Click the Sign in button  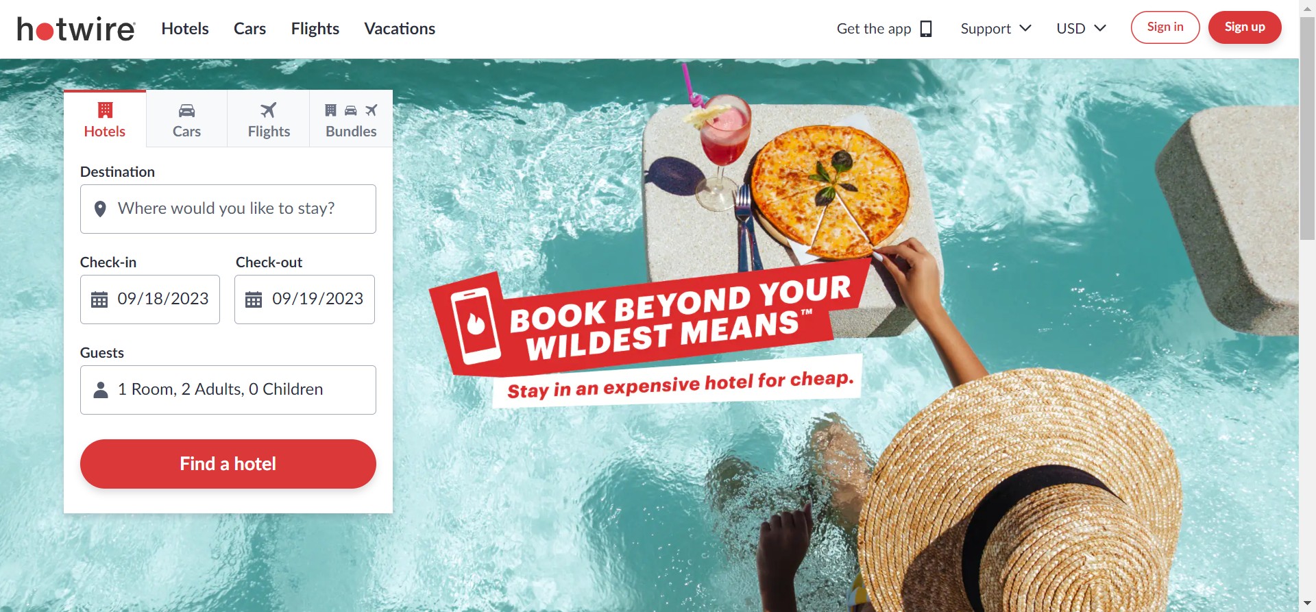point(1165,27)
